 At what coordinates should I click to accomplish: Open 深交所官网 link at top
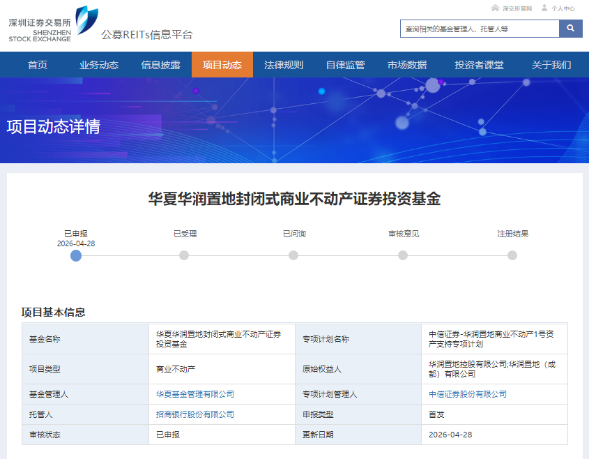tap(517, 8)
